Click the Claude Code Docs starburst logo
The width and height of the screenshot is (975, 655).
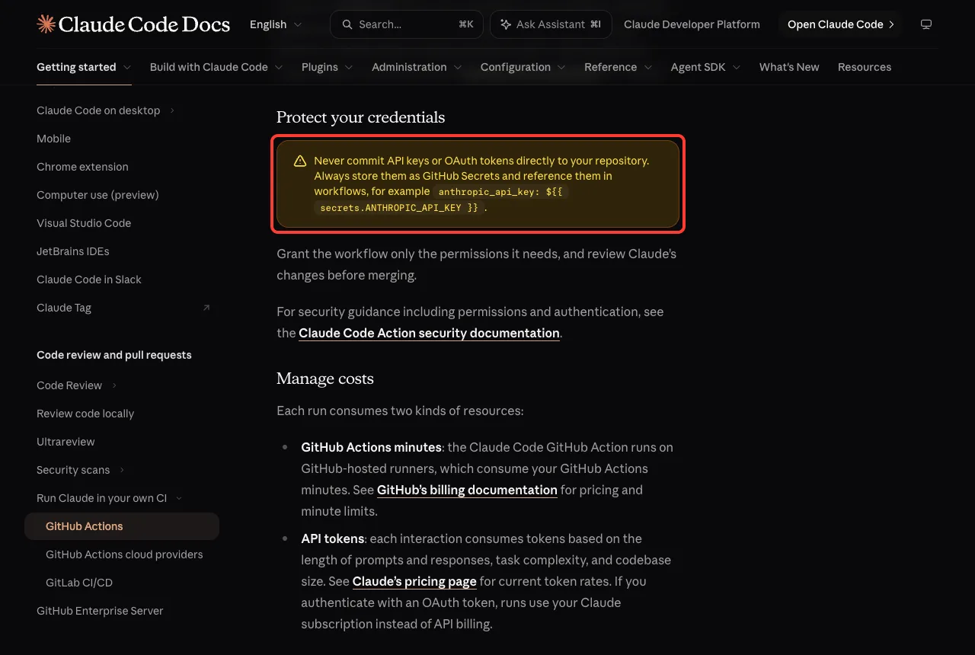(x=46, y=24)
